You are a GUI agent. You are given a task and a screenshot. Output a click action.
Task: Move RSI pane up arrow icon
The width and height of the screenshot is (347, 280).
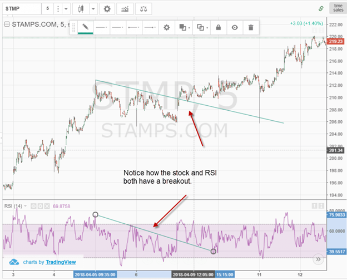tap(315, 206)
